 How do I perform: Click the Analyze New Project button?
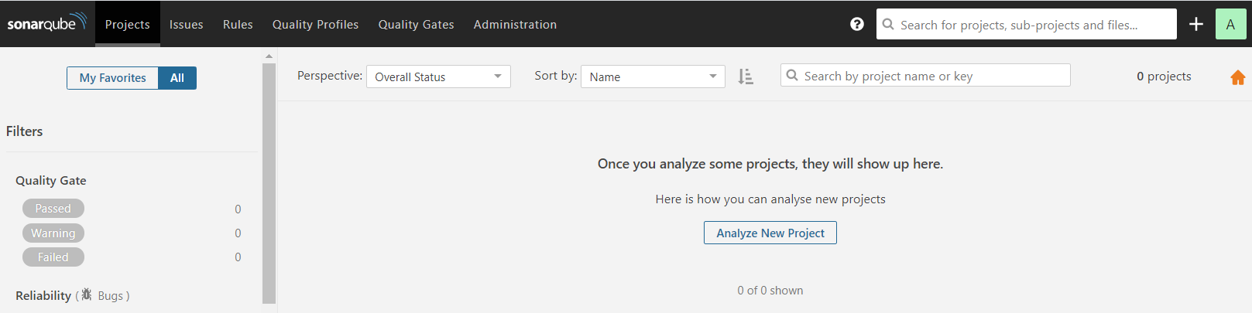(x=770, y=233)
